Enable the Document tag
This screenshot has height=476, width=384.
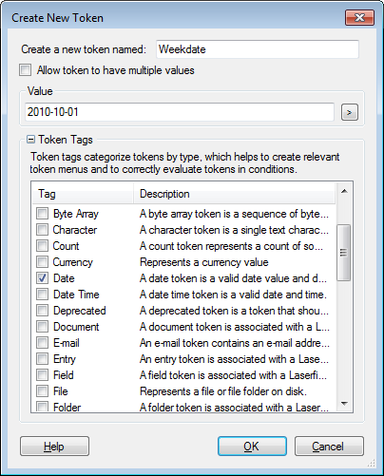[x=42, y=327]
